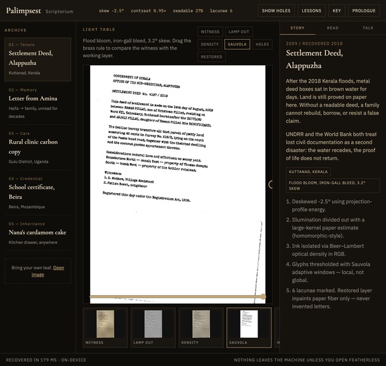Open Rural clinic carbon copy item
Image resolution: width=386 pixels, height=366 pixels.
click(x=38, y=148)
